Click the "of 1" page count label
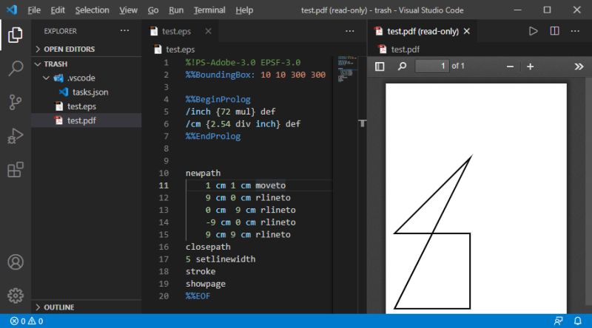 458,66
